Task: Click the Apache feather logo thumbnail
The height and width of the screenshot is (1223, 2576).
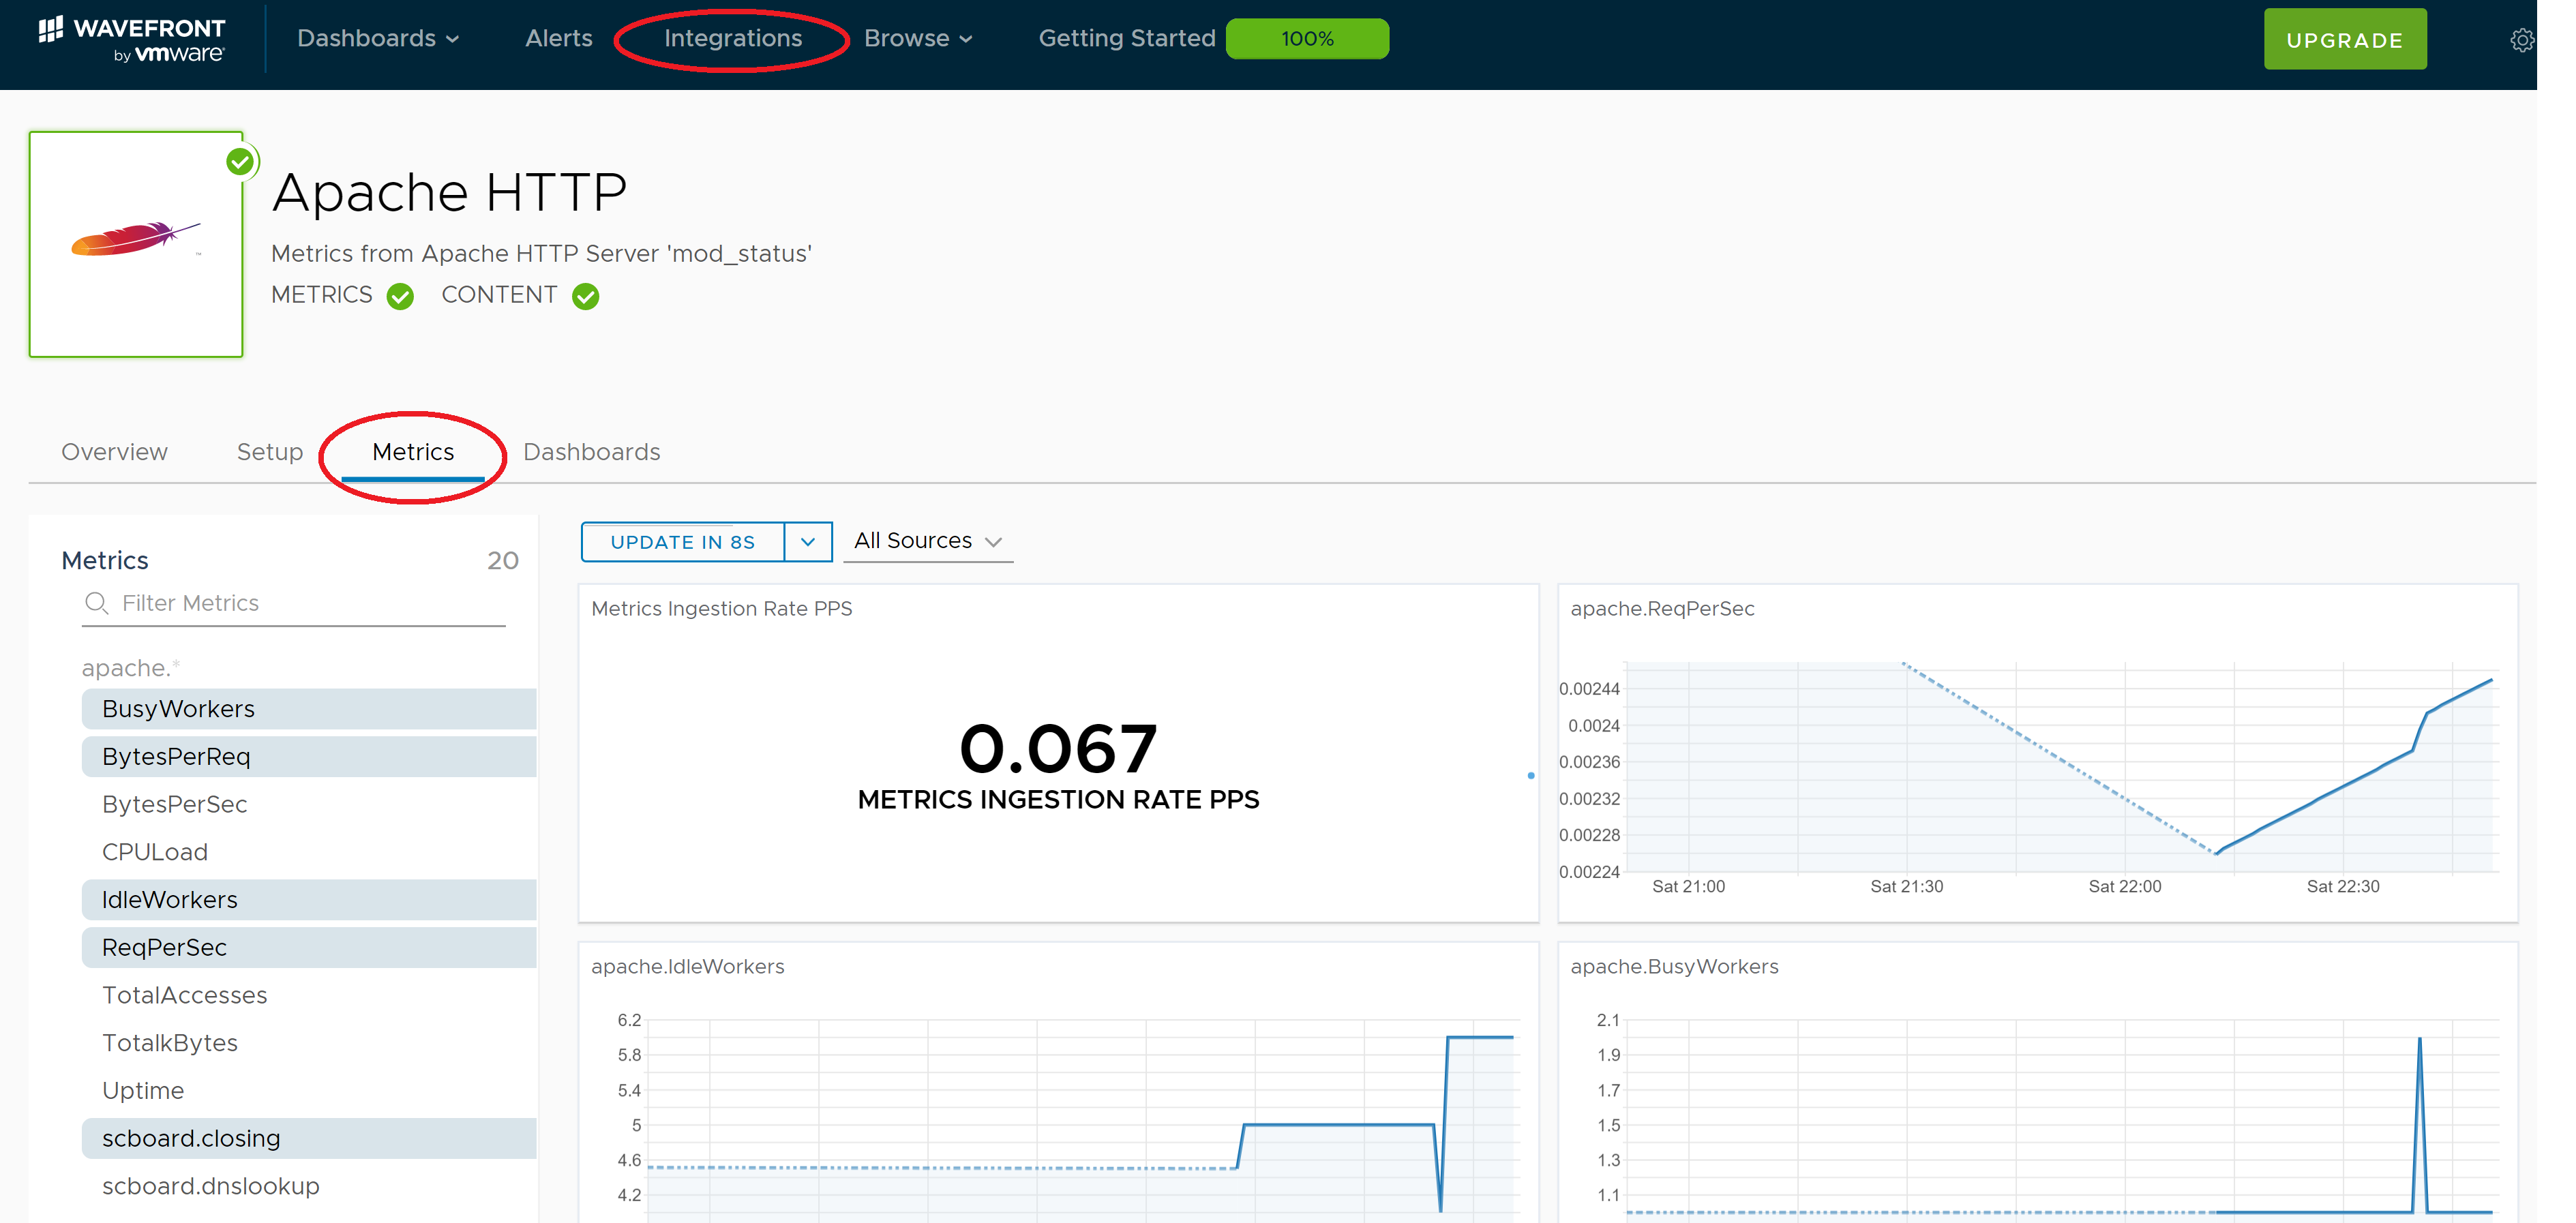Action: click(x=136, y=241)
